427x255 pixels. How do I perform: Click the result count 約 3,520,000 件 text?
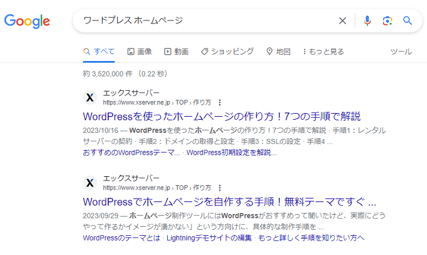108,74
